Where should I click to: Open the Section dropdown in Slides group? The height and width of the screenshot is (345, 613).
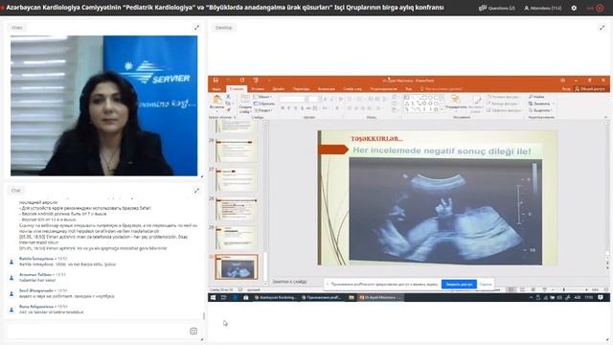(x=264, y=111)
